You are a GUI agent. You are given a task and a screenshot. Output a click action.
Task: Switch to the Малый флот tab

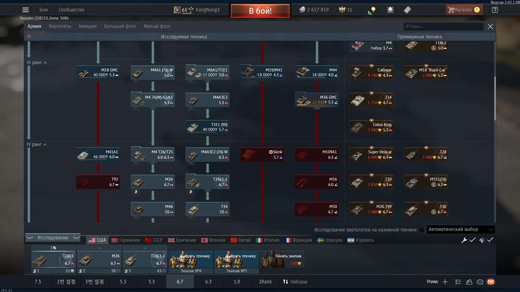point(157,26)
